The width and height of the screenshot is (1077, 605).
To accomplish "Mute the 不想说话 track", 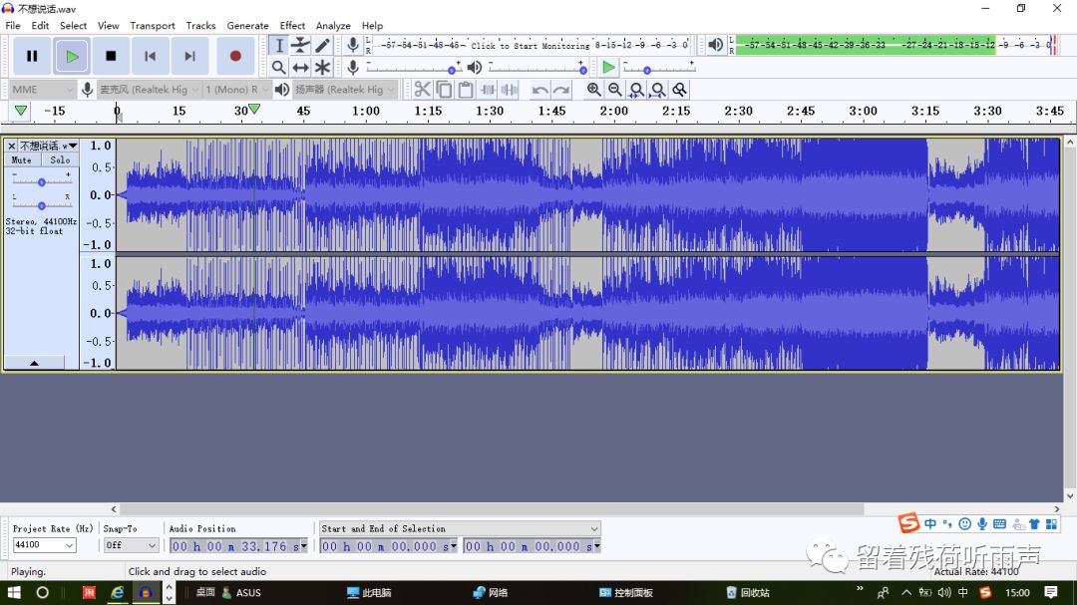I will [22, 159].
